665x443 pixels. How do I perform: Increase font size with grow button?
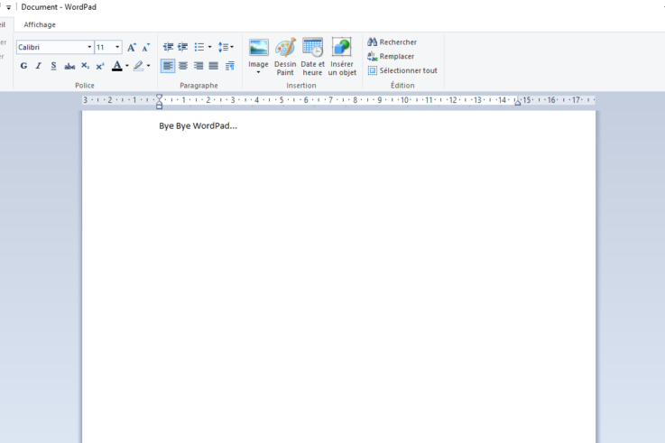pos(132,47)
